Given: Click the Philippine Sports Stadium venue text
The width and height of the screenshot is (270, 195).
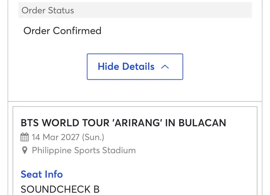Looking at the screenshot, I should (84, 150).
